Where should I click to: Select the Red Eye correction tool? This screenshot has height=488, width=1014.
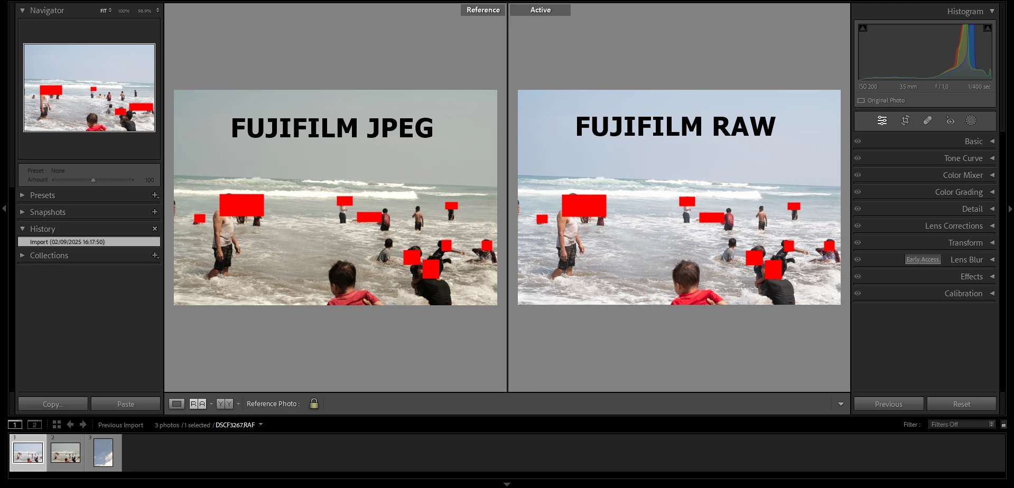click(x=950, y=120)
